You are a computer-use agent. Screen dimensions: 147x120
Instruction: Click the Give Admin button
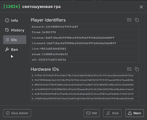(x=17, y=113)
